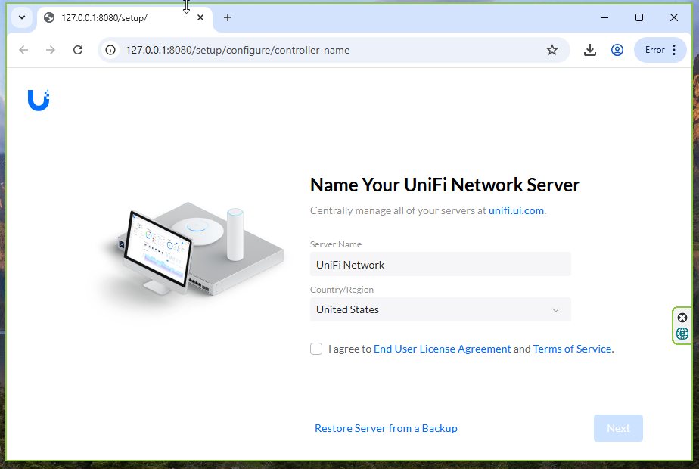Viewport: 699px width, 469px height.
Task: Open the browser downloads icon
Action: point(590,50)
